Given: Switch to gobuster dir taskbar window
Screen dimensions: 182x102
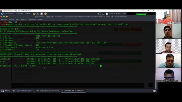Looking at the screenshot, I should pos(73,91).
